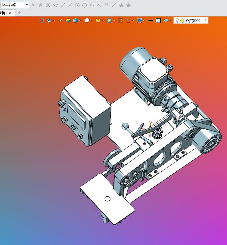This screenshot has height=245, width=227.
Task: Expand the dimension tool dropdown arrow
Action: tap(133, 21)
